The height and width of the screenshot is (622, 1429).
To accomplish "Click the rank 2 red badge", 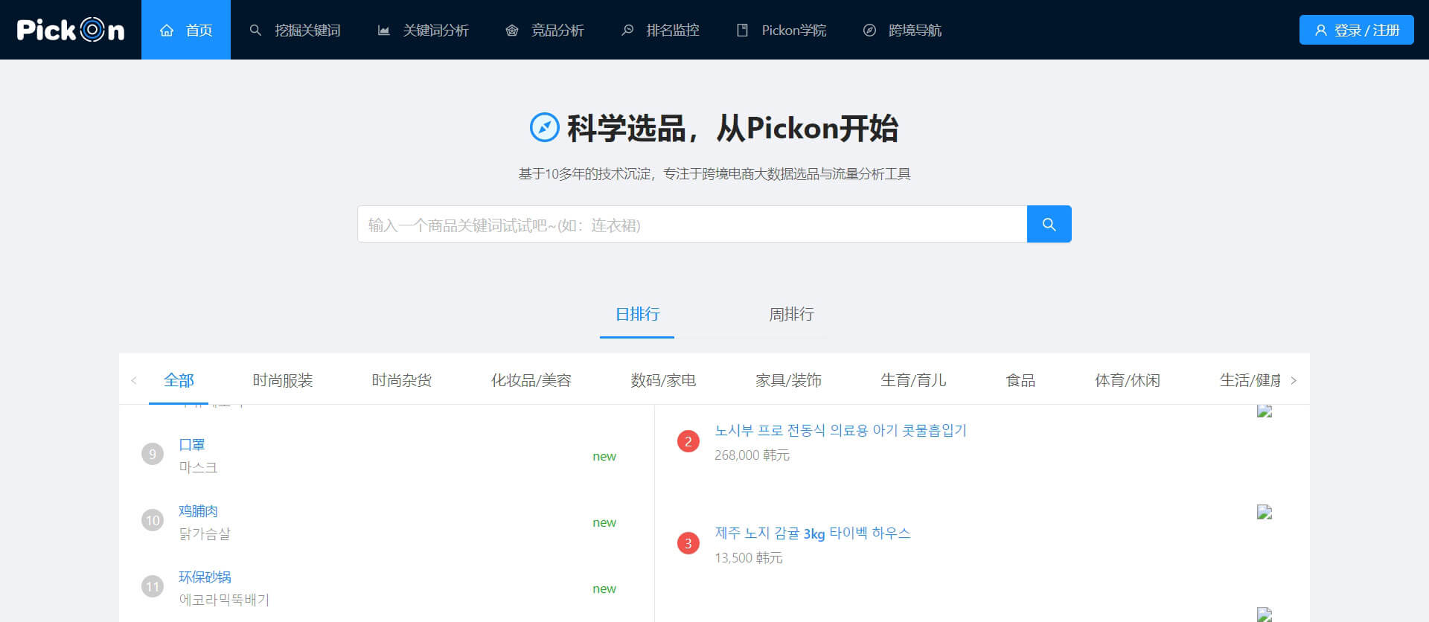I will pyautogui.click(x=688, y=441).
